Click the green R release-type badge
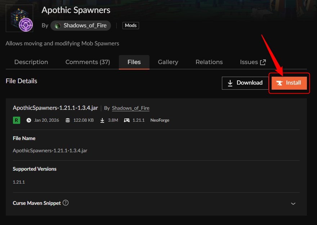Image resolution: width=317 pixels, height=225 pixels. coord(17,120)
